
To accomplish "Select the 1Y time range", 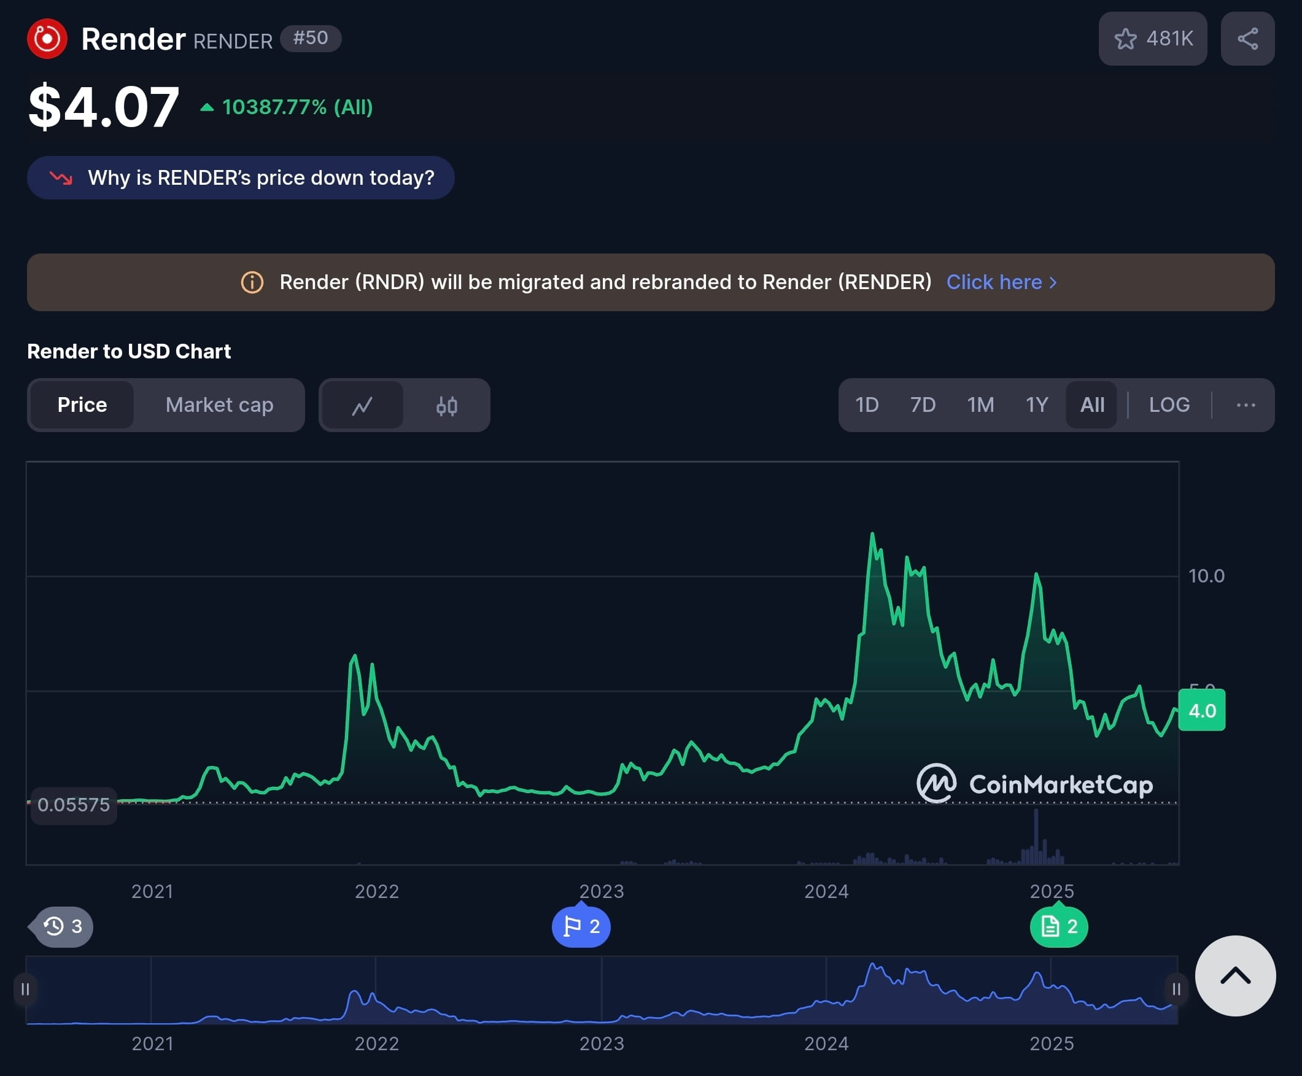I will pos(1036,405).
